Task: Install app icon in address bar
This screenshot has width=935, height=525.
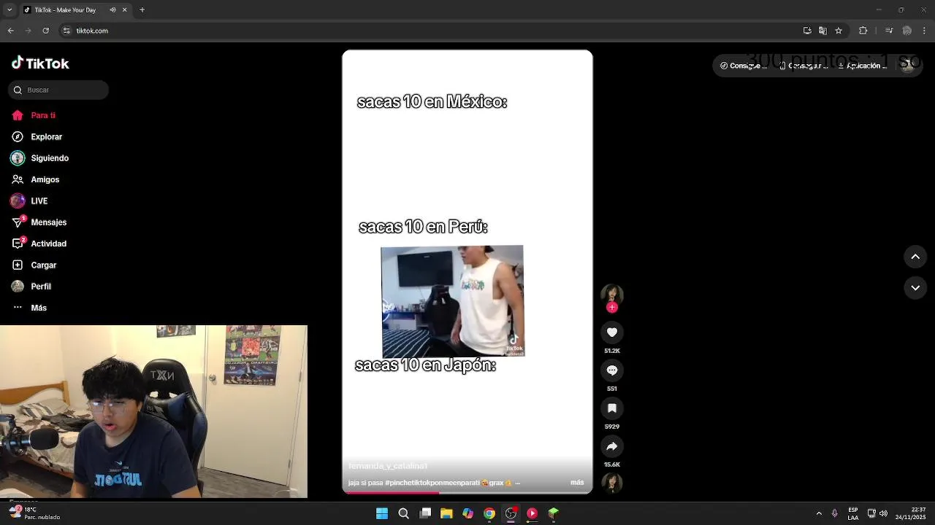Action: tap(807, 31)
